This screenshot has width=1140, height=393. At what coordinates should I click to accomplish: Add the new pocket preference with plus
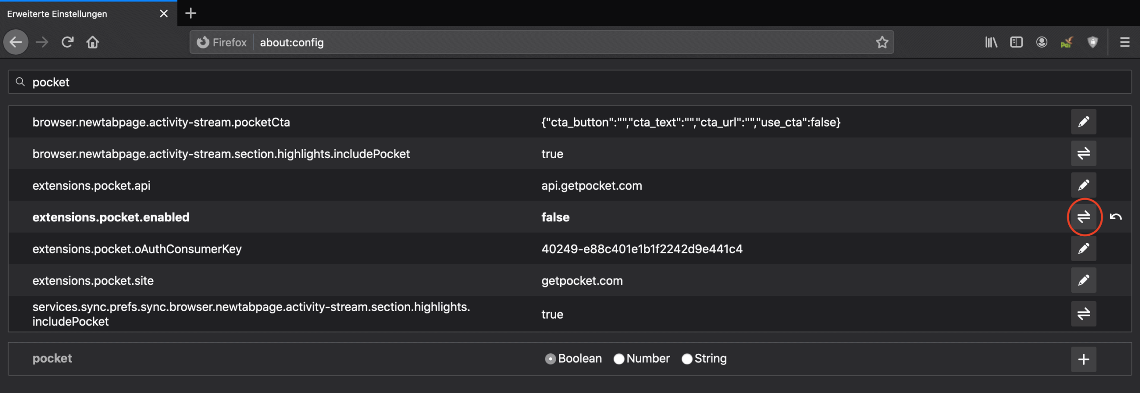(1083, 359)
